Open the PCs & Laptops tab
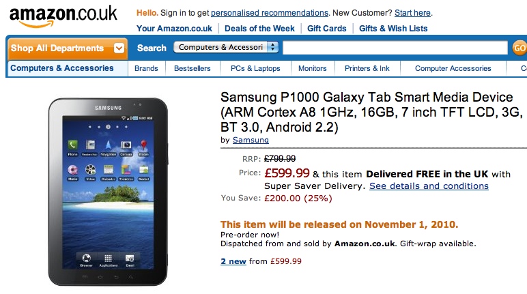The height and width of the screenshot is (294, 527). (x=255, y=68)
